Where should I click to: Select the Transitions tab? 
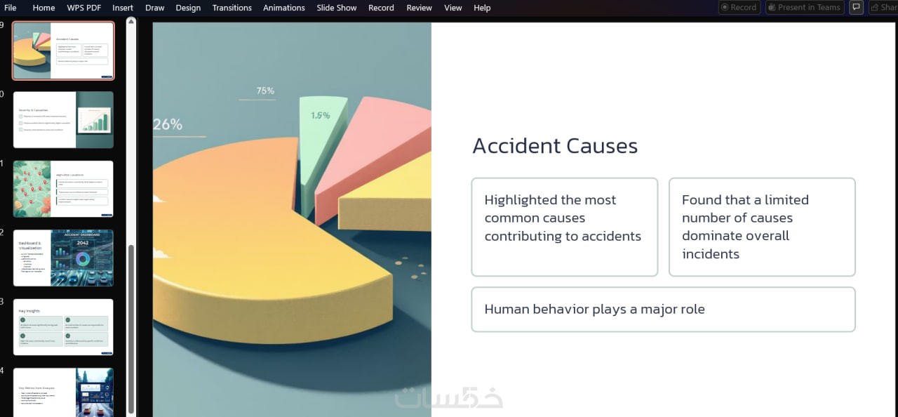(232, 8)
